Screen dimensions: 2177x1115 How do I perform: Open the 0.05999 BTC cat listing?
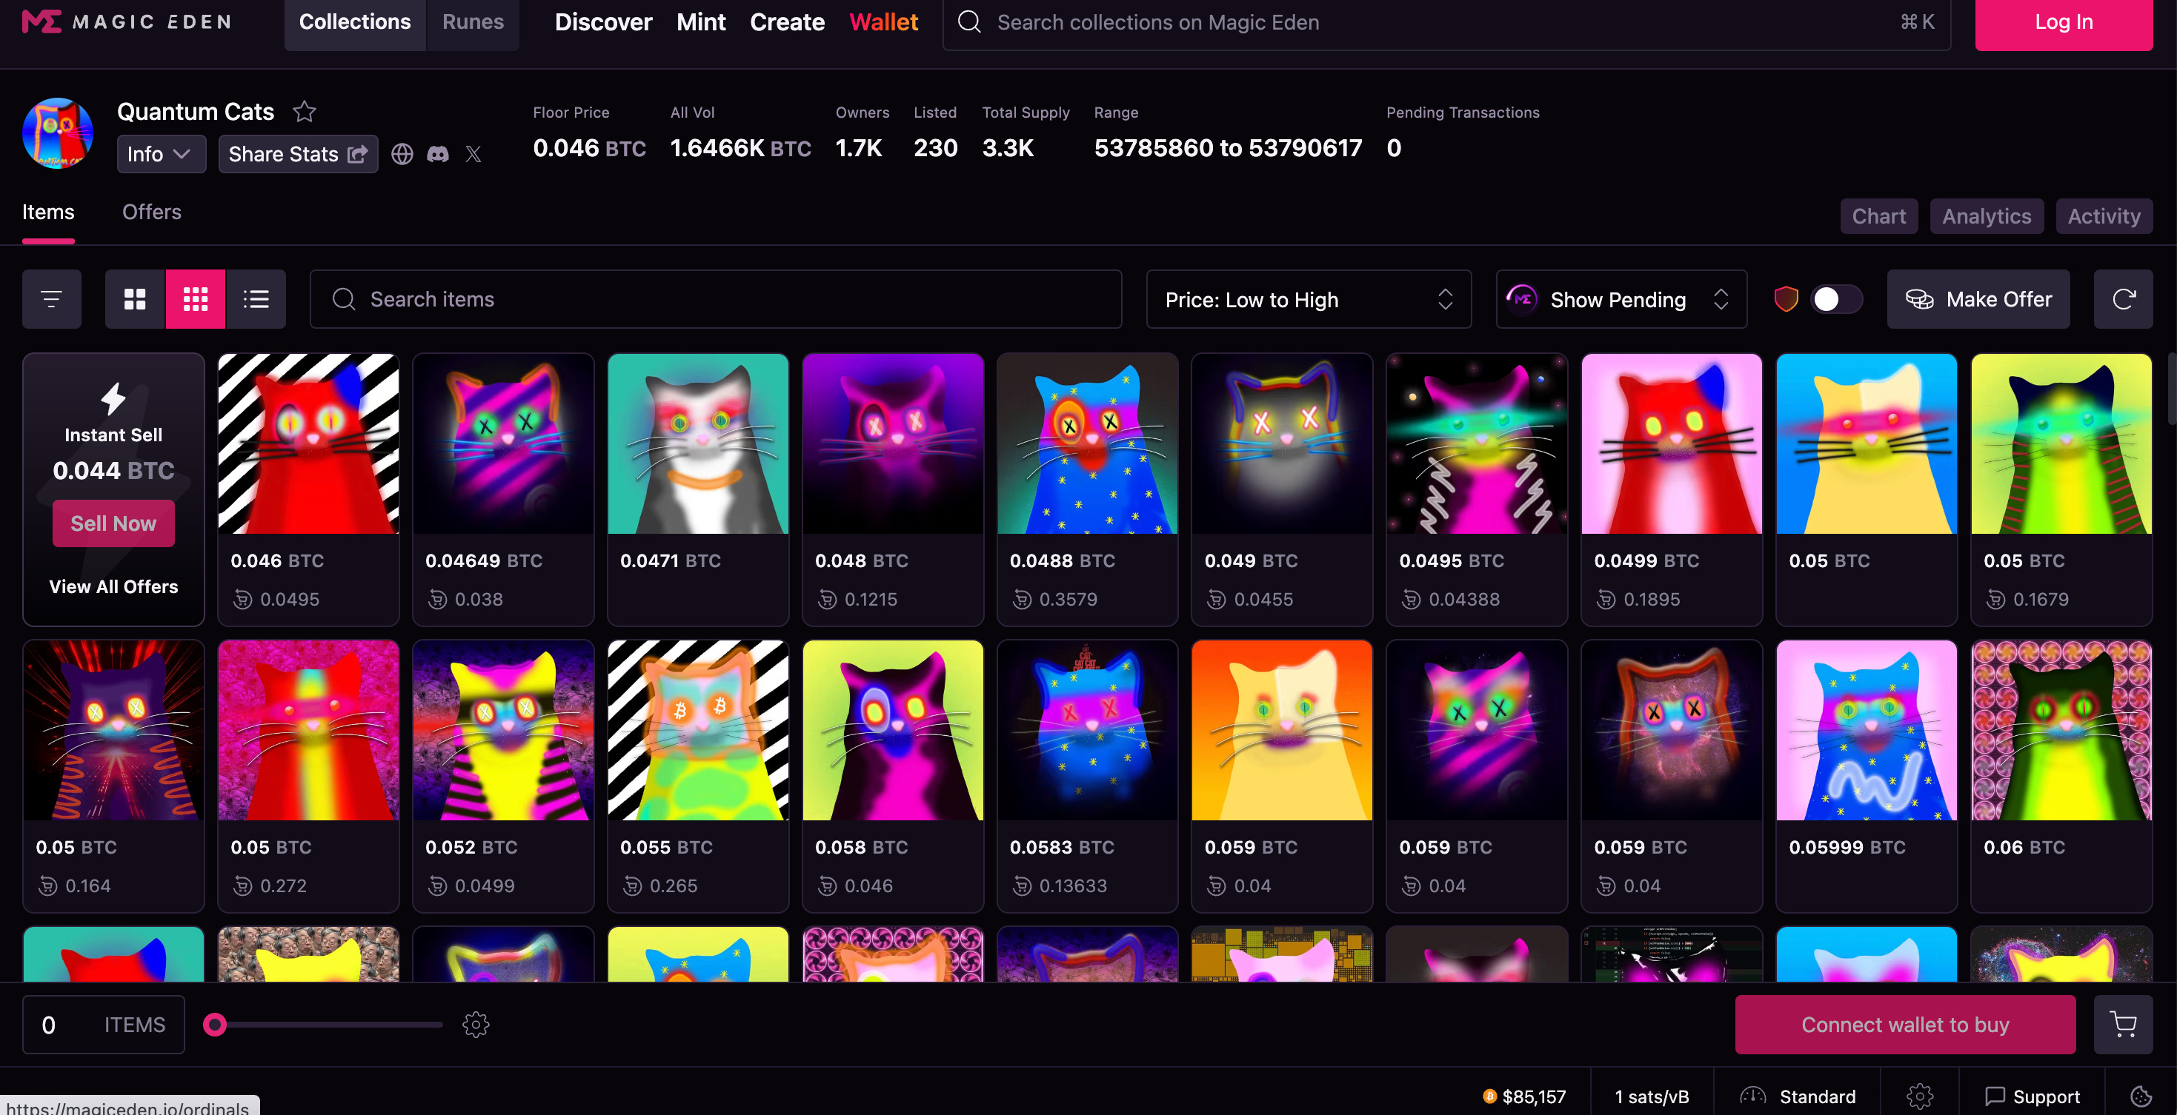(1866, 776)
